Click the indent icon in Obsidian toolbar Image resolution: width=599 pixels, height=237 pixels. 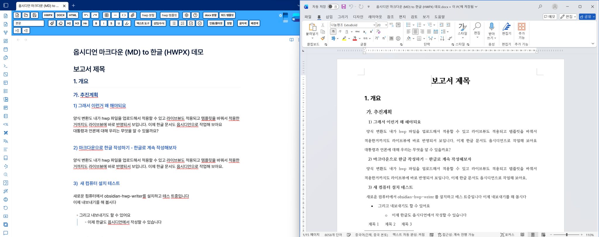coord(17,30)
